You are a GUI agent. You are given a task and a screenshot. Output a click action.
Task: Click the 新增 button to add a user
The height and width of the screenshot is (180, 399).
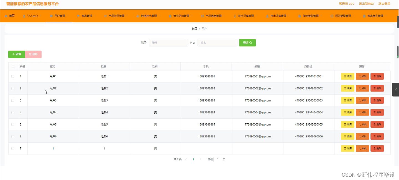(16, 54)
